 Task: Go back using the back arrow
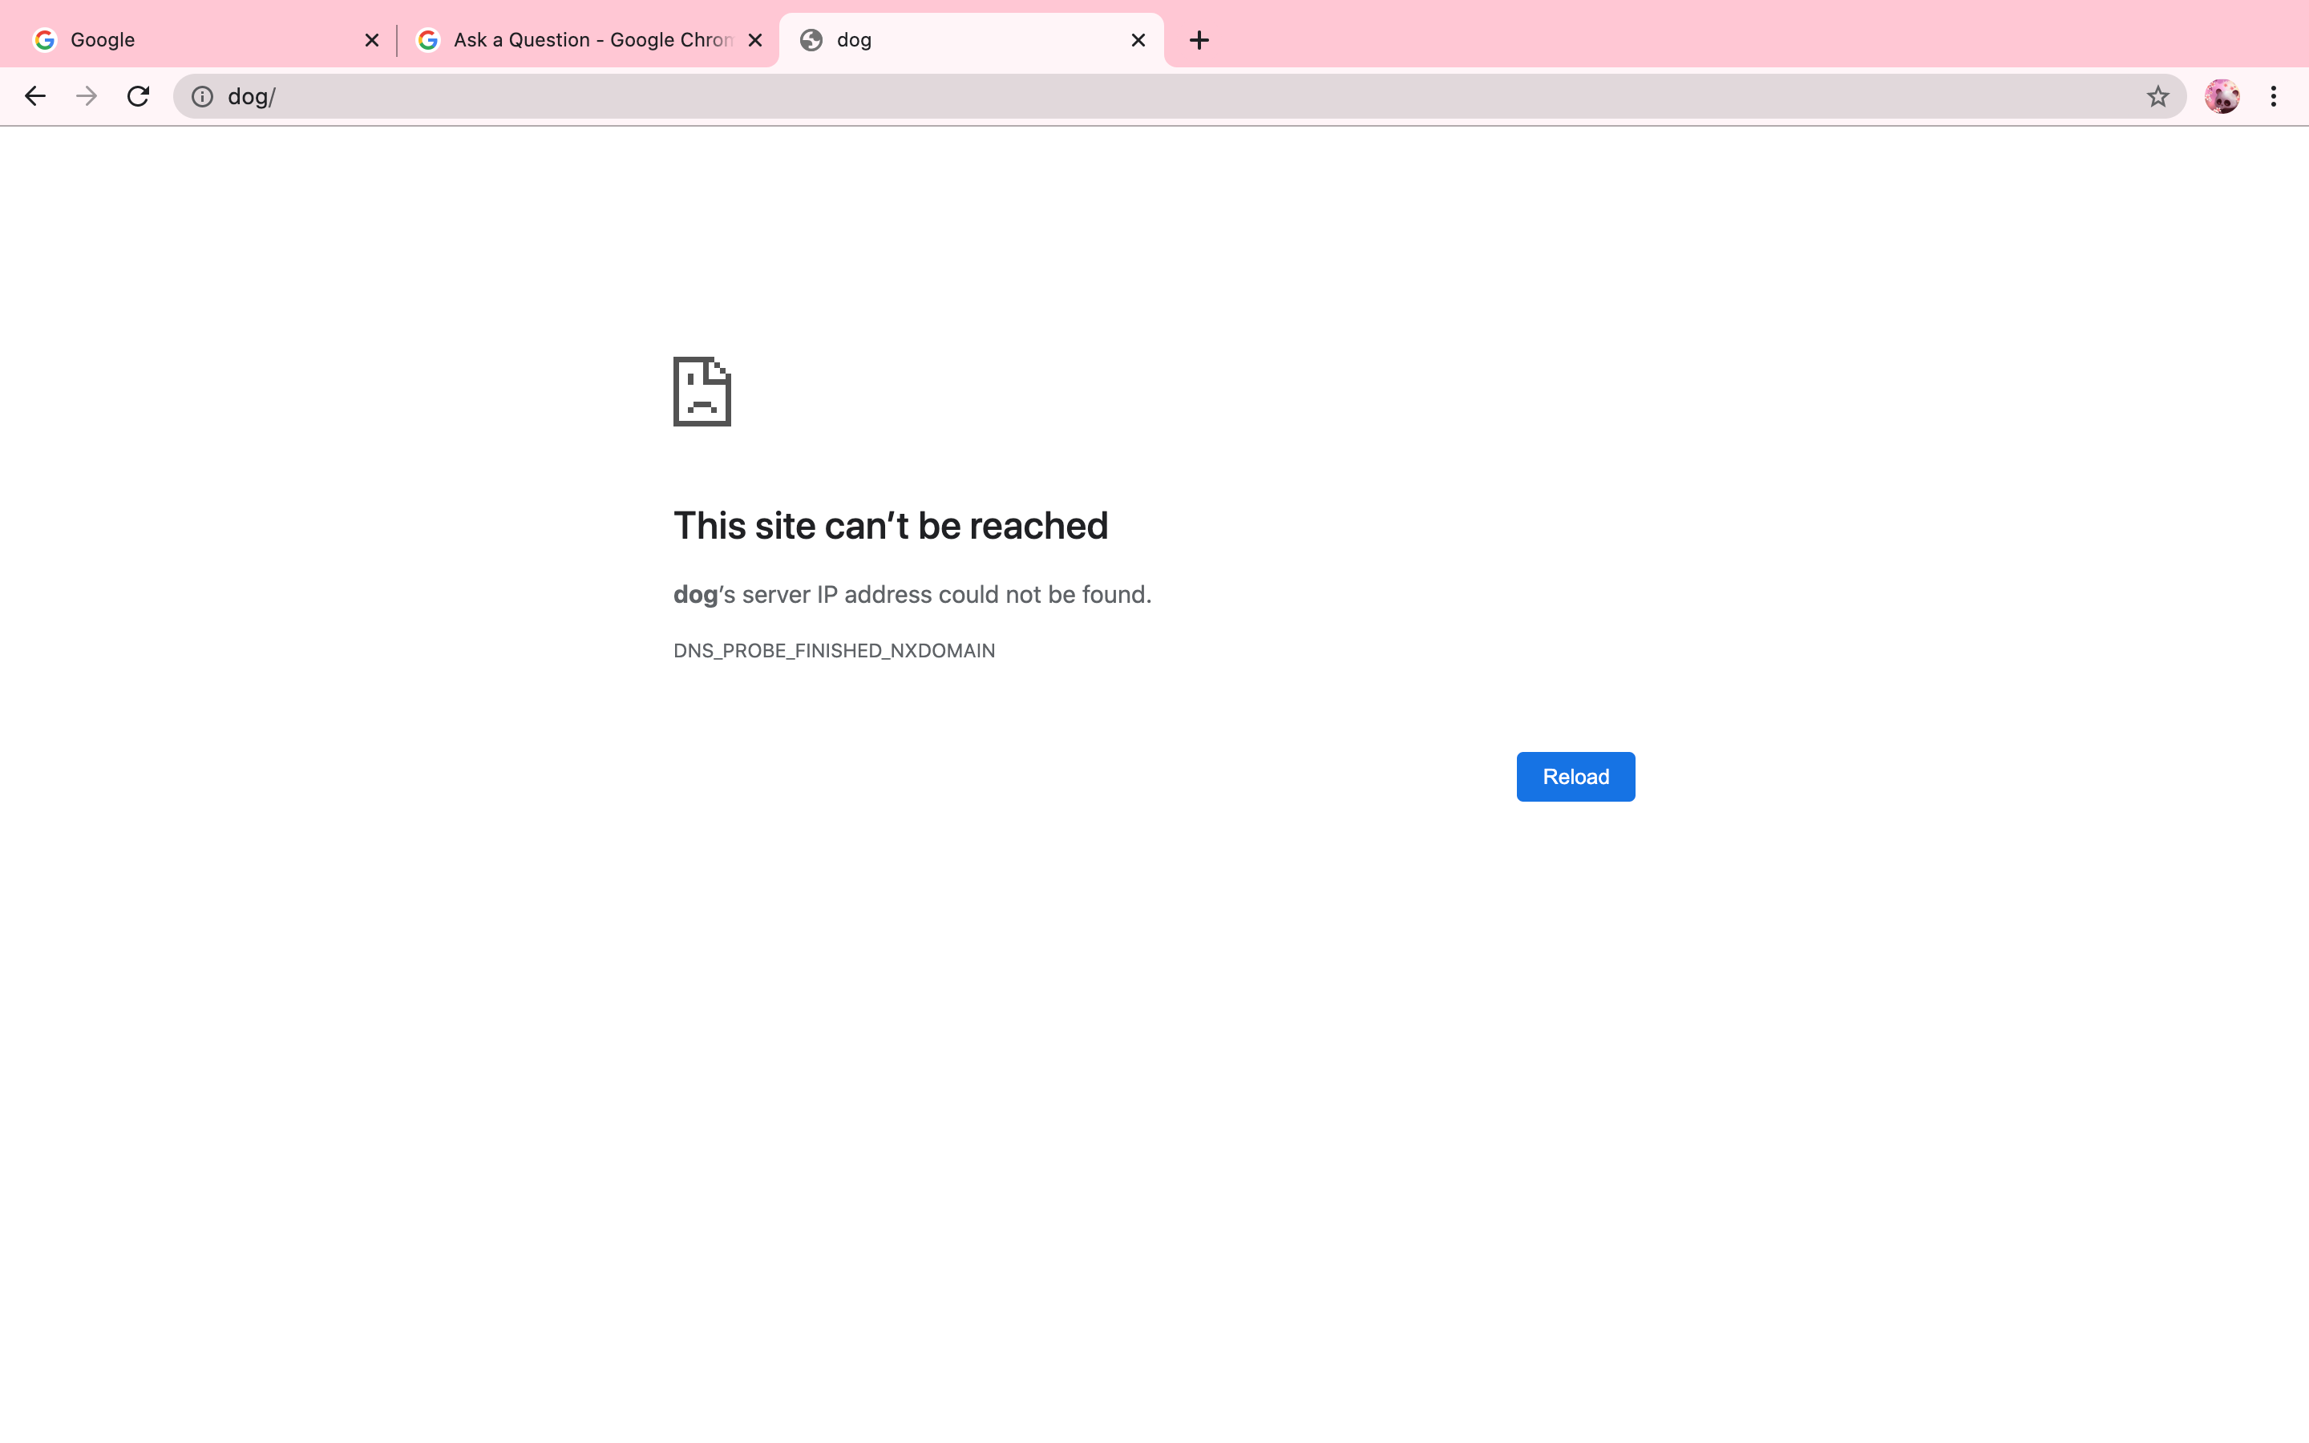coord(35,96)
